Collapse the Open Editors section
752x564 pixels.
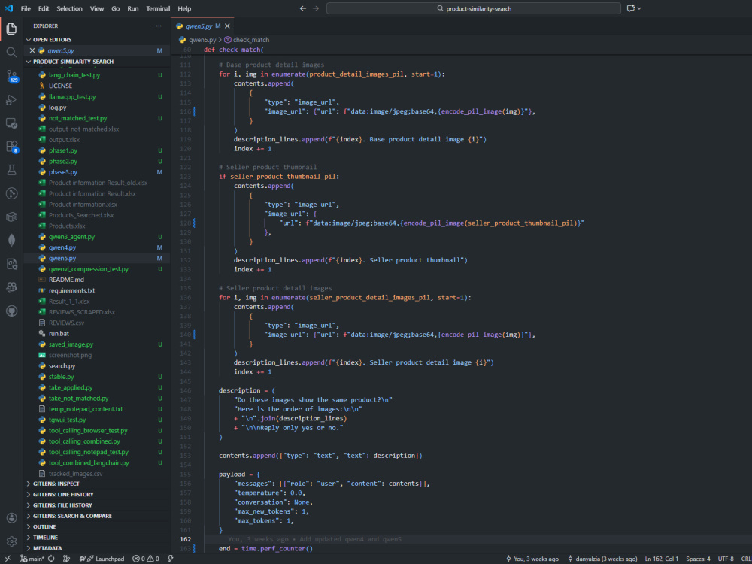point(97,39)
